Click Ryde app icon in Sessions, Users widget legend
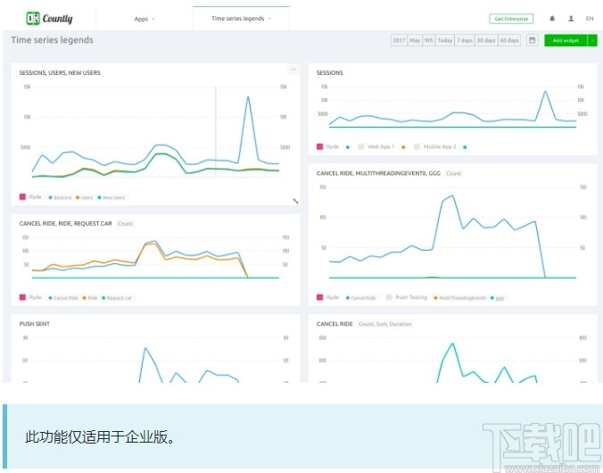603x473 pixels. (x=22, y=196)
